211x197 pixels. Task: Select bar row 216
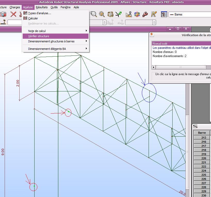(x=202, y=142)
